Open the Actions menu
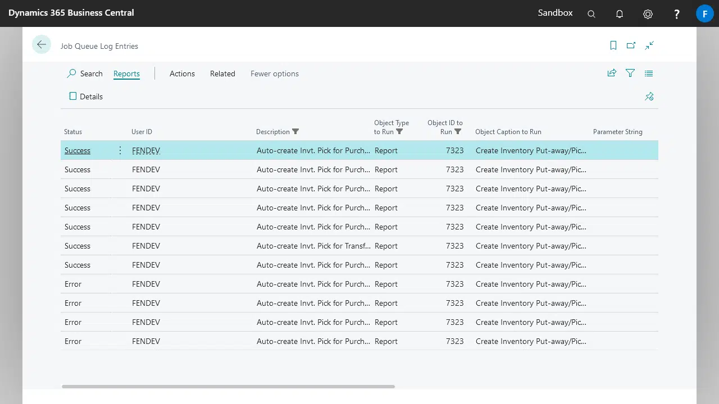Screen dimensions: 719x404 coord(182,74)
